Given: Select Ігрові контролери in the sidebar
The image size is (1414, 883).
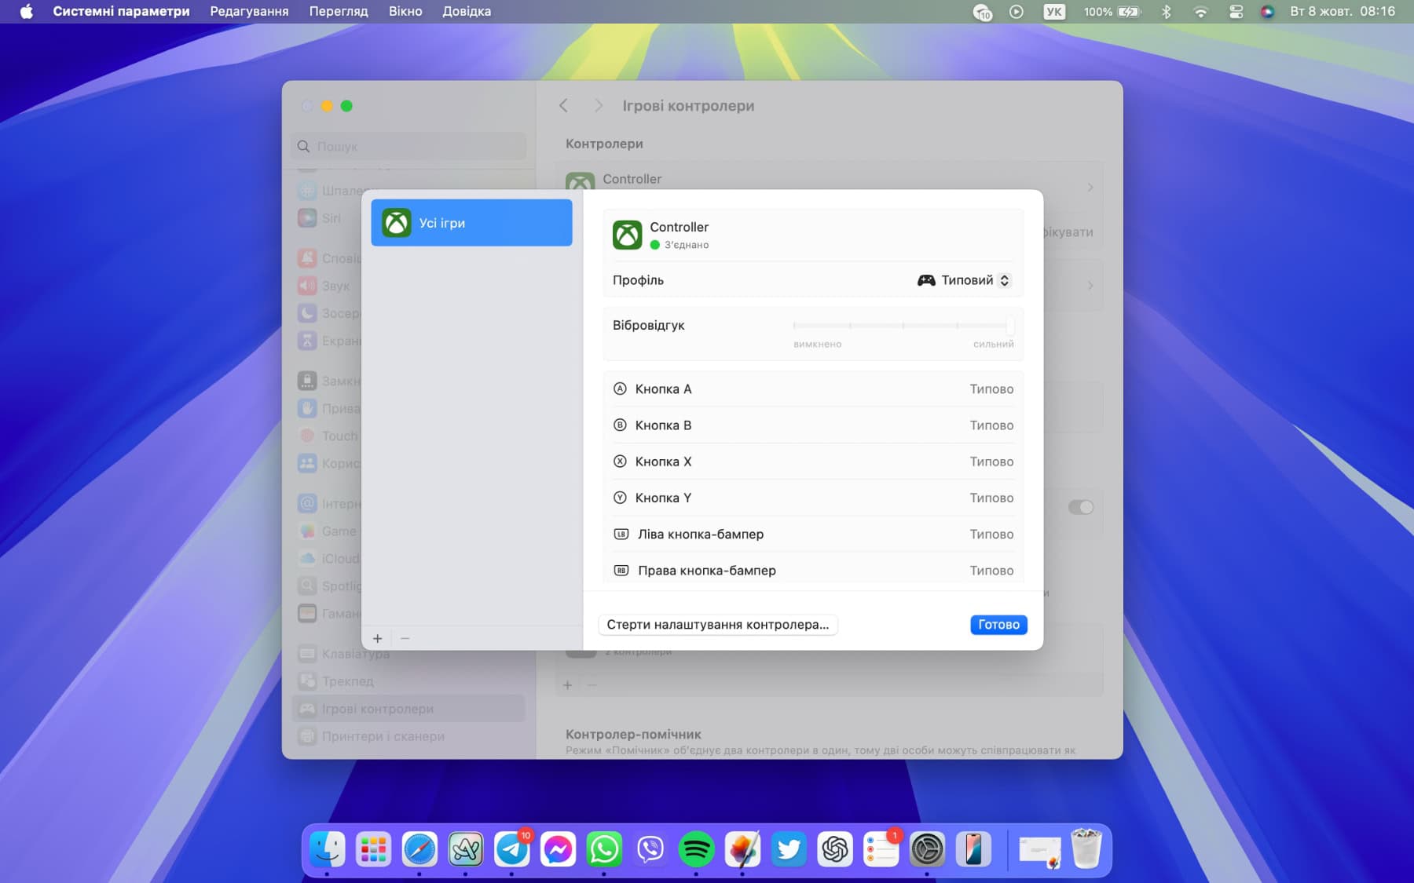Looking at the screenshot, I should click(x=408, y=709).
